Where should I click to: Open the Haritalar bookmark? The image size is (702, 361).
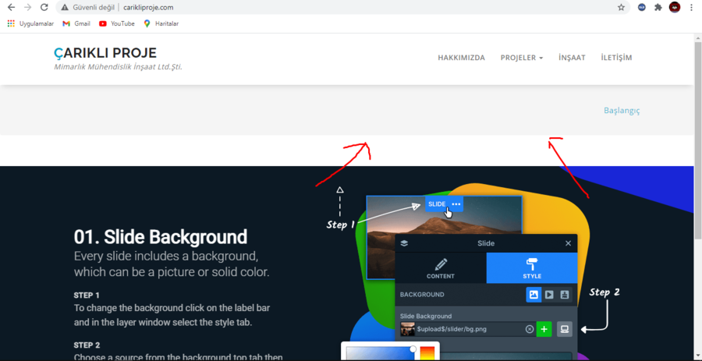point(161,23)
